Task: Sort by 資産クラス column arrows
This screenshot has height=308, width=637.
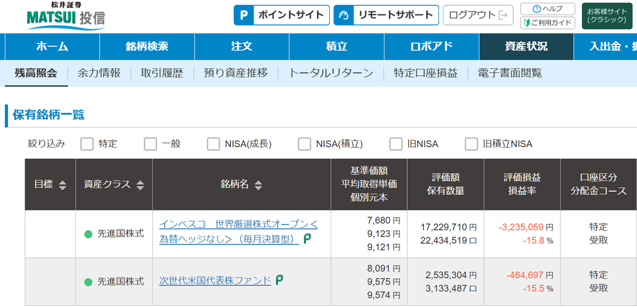Action: (x=140, y=185)
